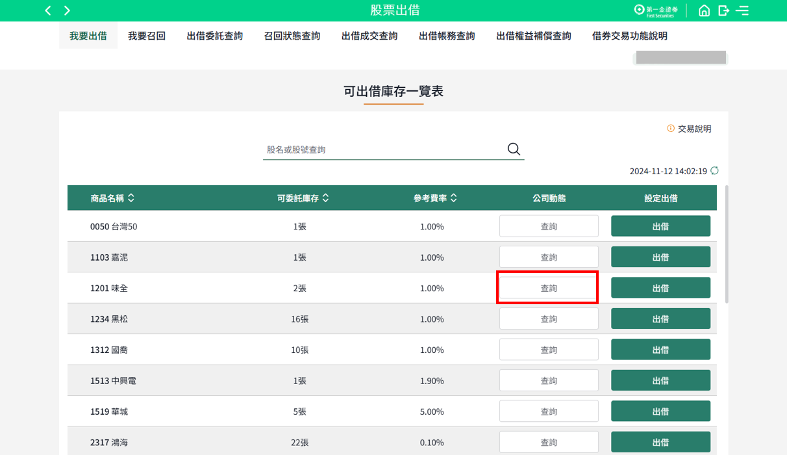The image size is (787, 455).
Task: Open 出借委託查詢 tab
Action: pyautogui.click(x=215, y=36)
